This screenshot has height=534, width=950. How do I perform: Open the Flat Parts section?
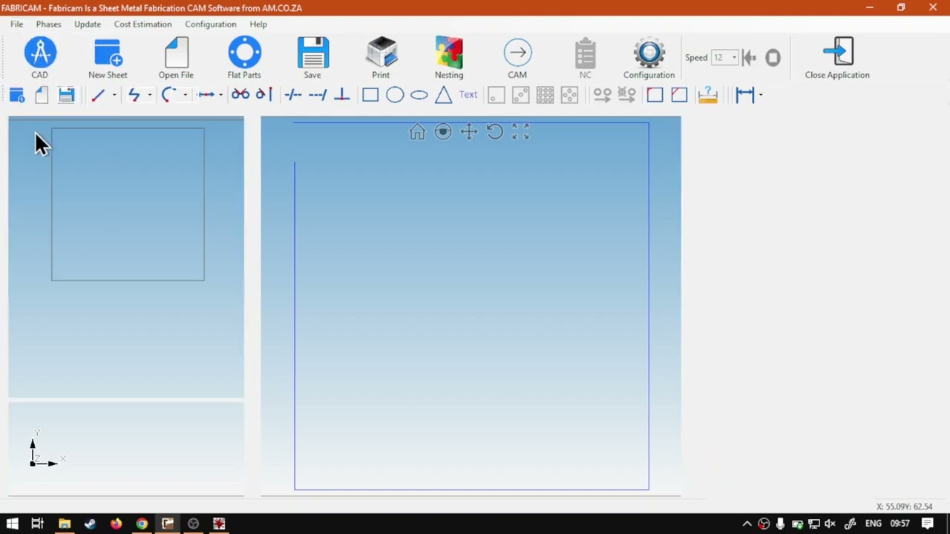(244, 58)
